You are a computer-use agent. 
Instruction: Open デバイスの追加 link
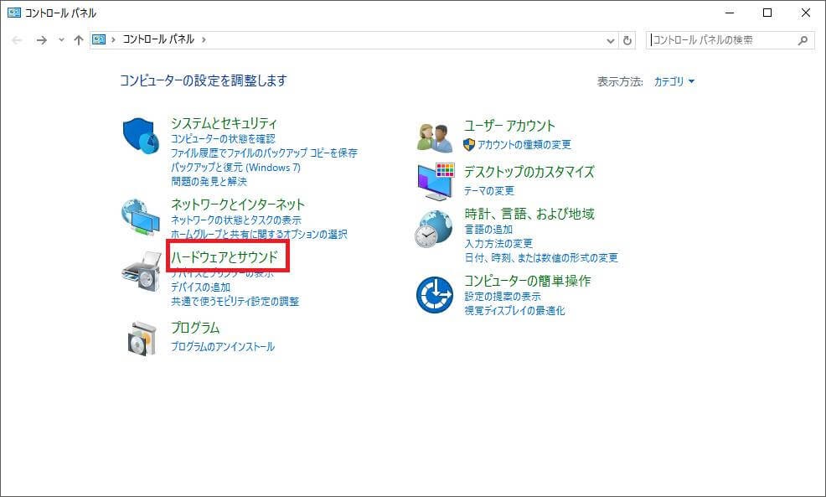point(200,287)
